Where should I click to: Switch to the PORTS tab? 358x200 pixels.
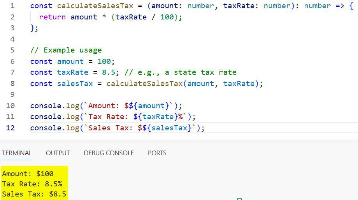click(x=157, y=153)
